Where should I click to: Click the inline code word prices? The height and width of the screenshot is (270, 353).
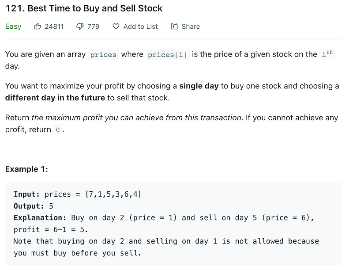coord(103,54)
